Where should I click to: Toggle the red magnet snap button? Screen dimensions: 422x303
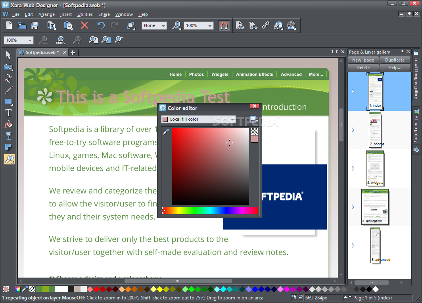tap(224, 26)
